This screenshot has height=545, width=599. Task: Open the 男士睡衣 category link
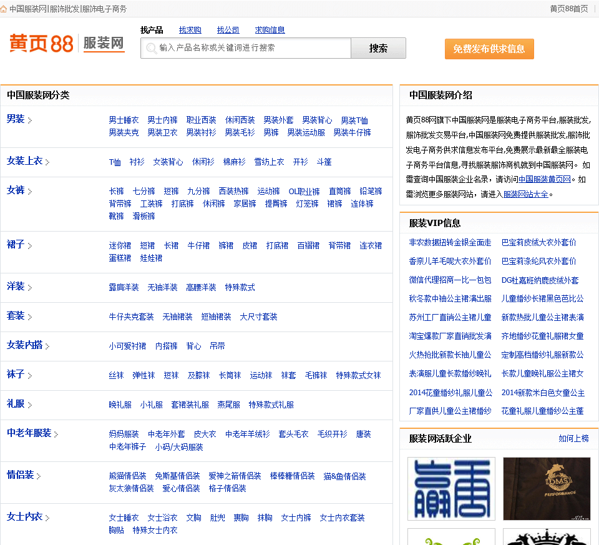click(124, 120)
